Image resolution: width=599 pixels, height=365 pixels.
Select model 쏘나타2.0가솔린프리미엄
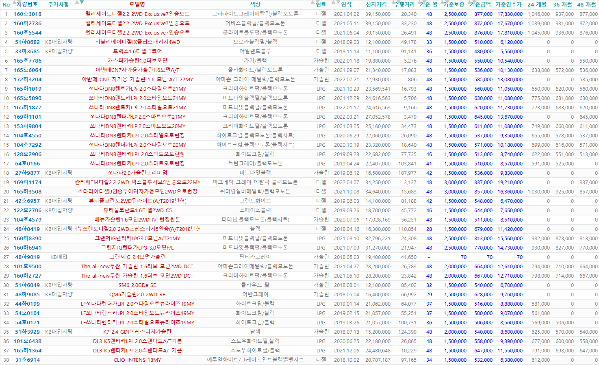click(137, 173)
